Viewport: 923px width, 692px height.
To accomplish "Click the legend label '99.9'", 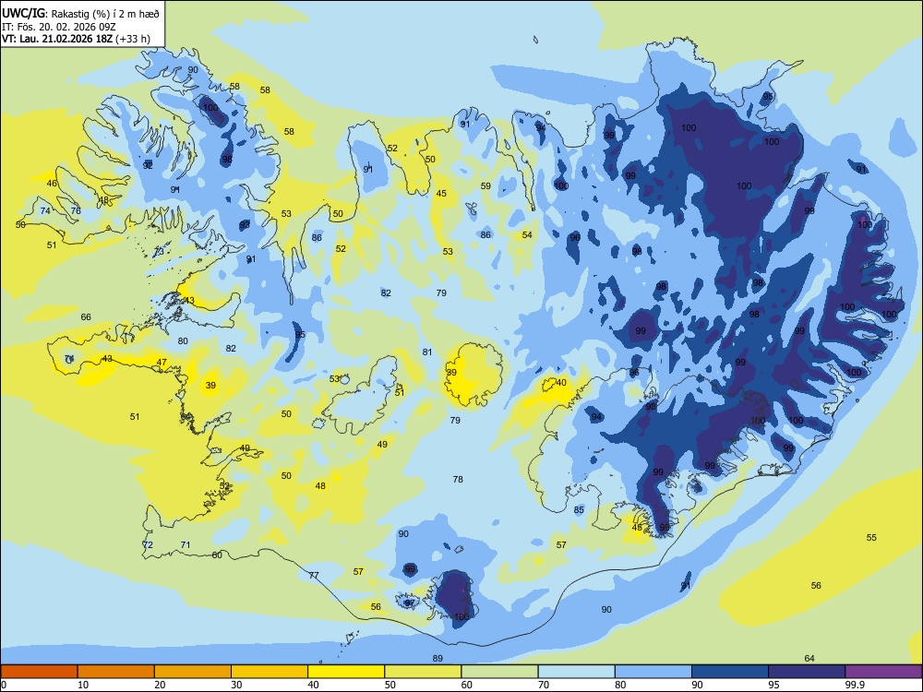I will click(854, 685).
